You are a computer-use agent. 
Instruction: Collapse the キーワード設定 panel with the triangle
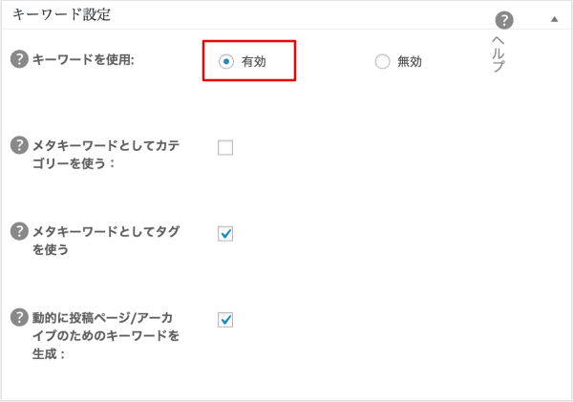(554, 19)
